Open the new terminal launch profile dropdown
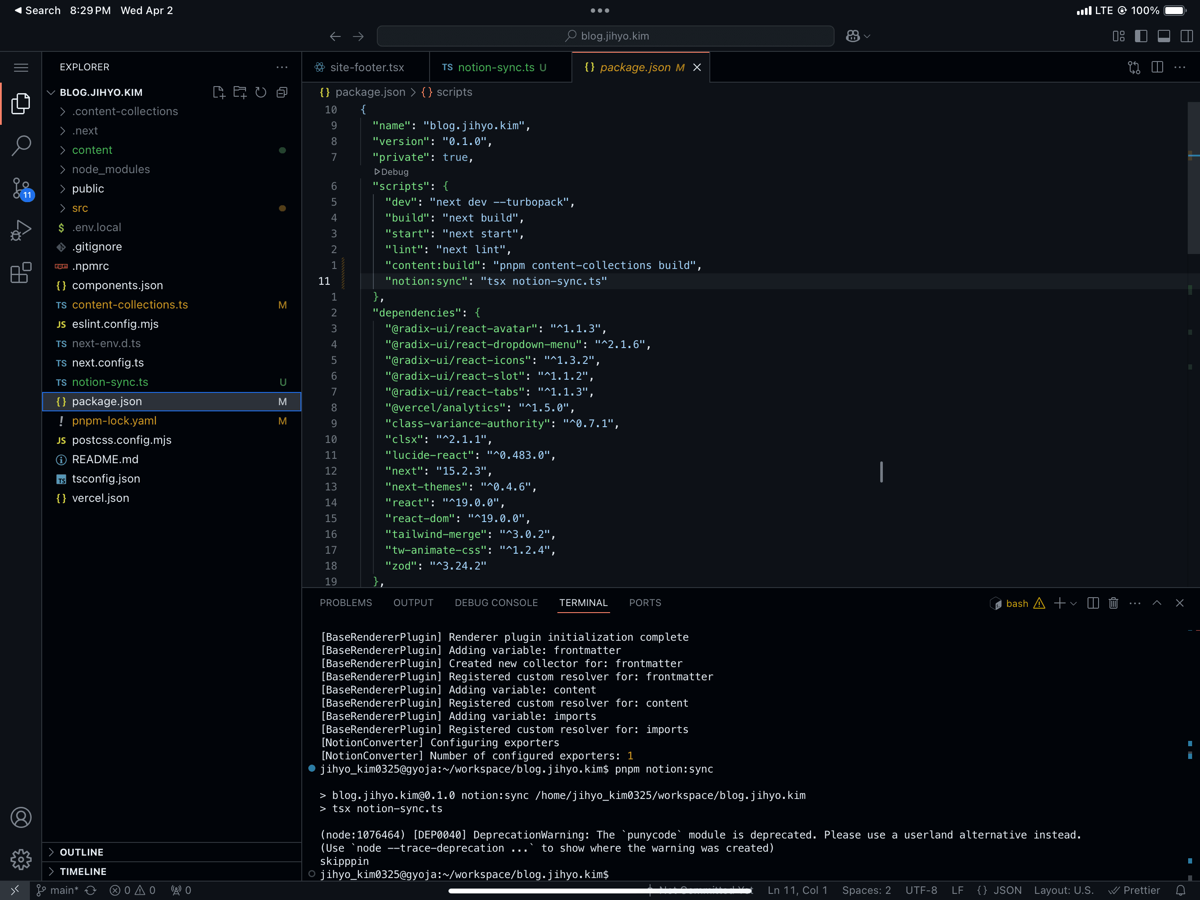 [1073, 604]
